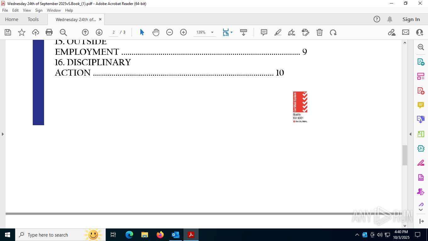
Task: Add the document to starred files
Action: (x=22, y=32)
